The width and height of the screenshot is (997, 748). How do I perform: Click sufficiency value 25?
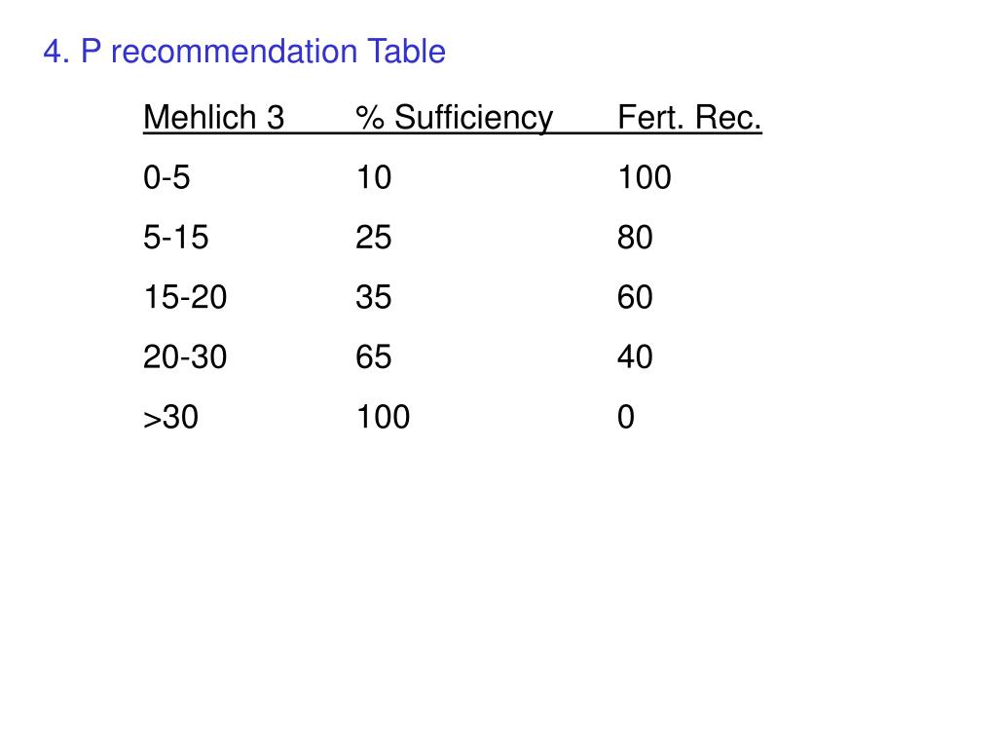(373, 238)
